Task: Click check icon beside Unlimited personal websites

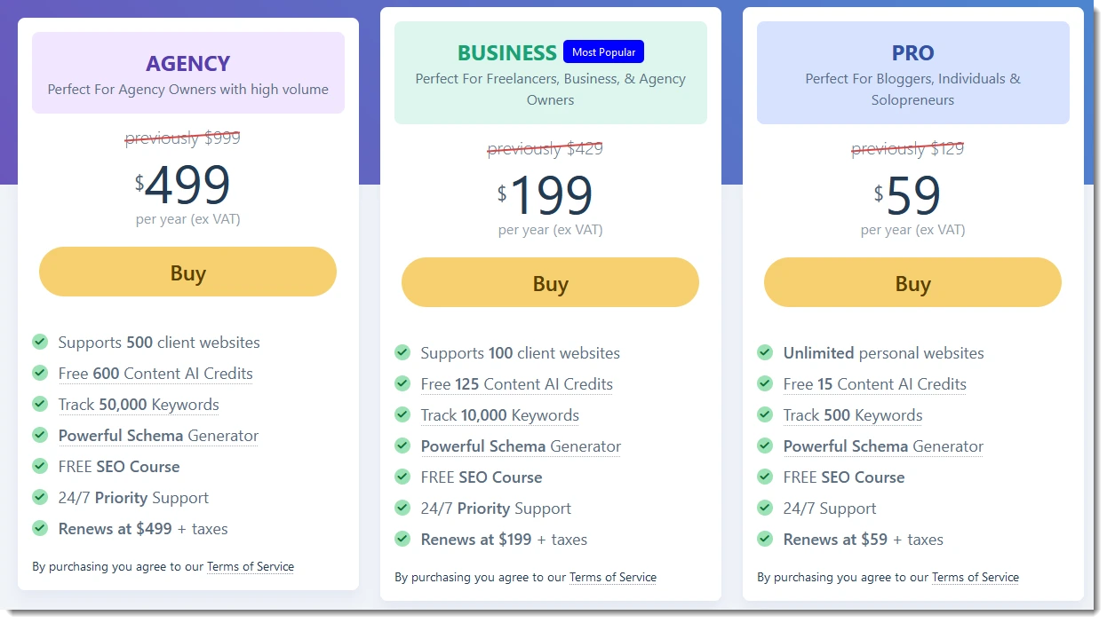Action: (x=765, y=352)
